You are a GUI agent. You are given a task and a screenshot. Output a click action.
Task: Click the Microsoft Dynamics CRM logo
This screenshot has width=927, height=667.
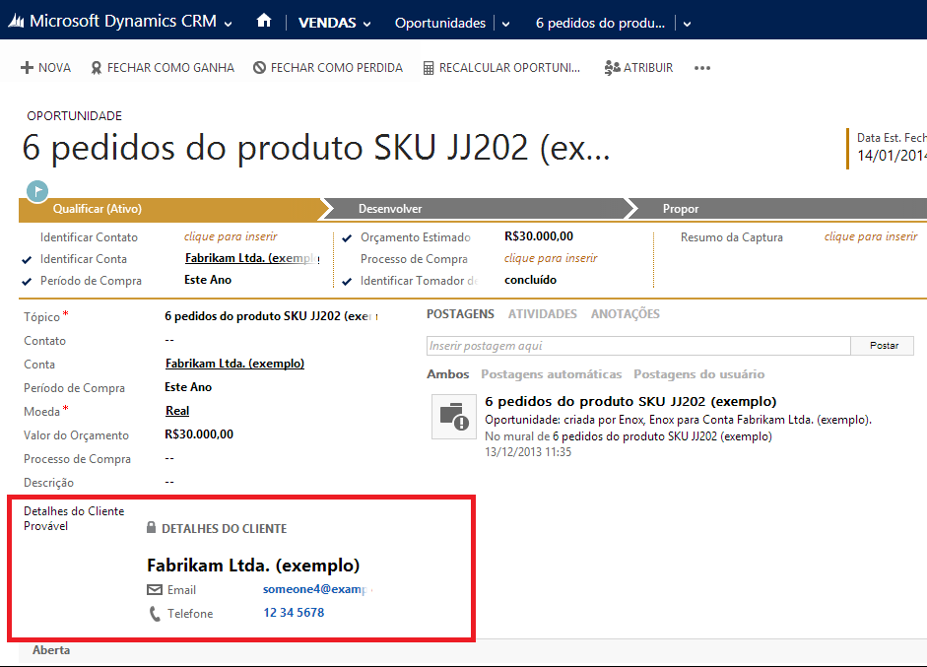118,22
